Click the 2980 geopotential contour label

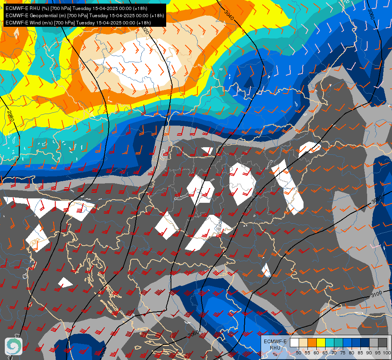tap(11, 116)
